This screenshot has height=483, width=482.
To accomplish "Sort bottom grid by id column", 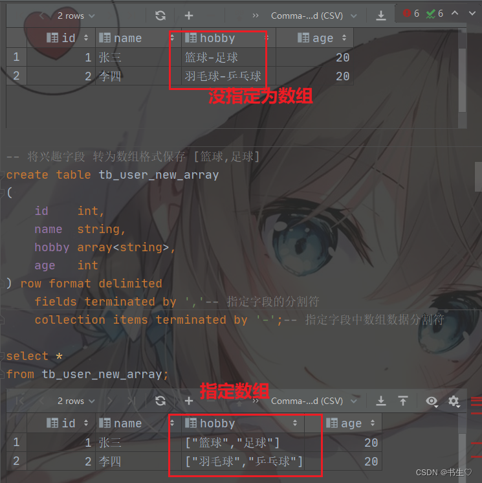I will coord(86,423).
